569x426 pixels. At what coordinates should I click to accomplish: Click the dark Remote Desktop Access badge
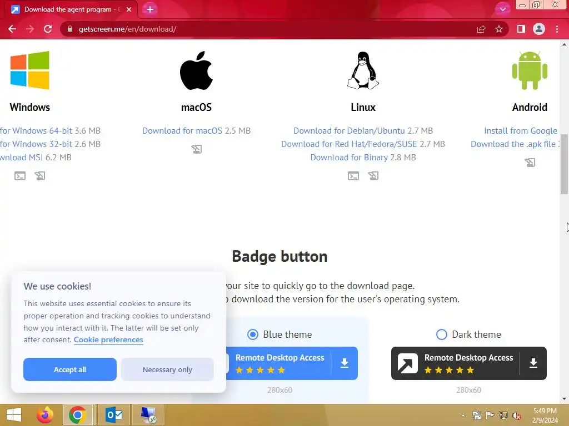coord(469,363)
